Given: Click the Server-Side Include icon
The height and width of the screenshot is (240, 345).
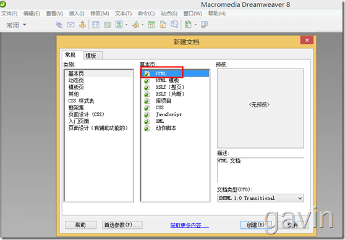Looking at the screenshot, I should pos(163,25).
